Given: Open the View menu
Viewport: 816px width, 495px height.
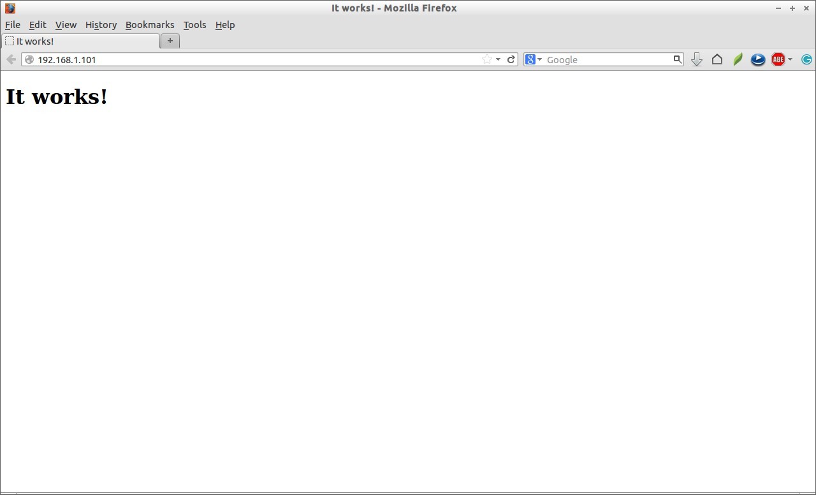Looking at the screenshot, I should point(66,25).
